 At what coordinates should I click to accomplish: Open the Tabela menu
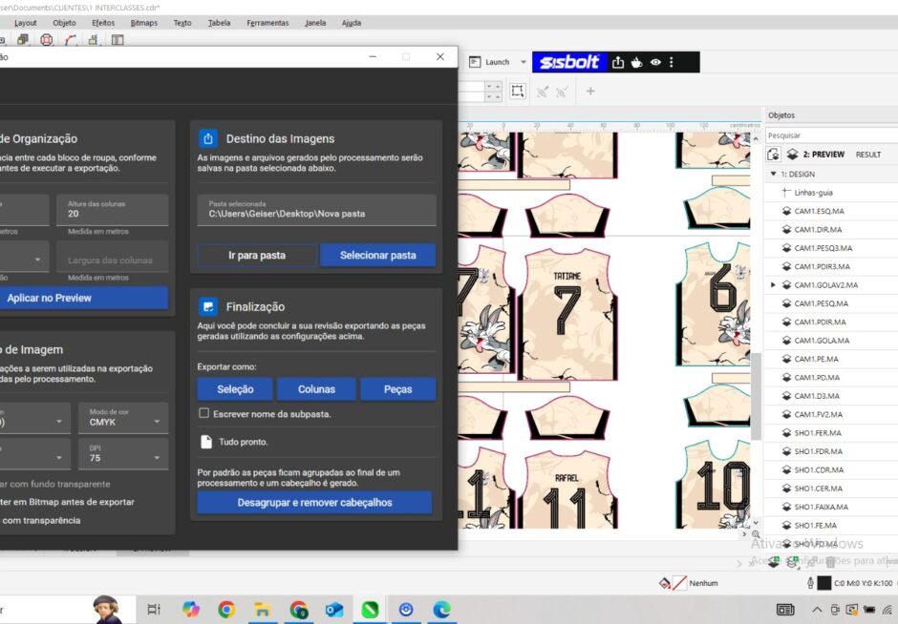point(219,23)
